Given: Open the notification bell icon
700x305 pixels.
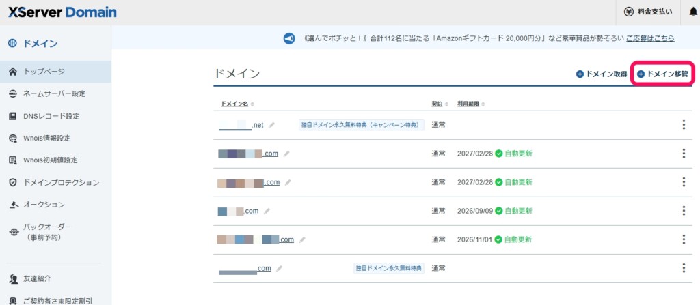Looking at the screenshot, I should [693, 12].
